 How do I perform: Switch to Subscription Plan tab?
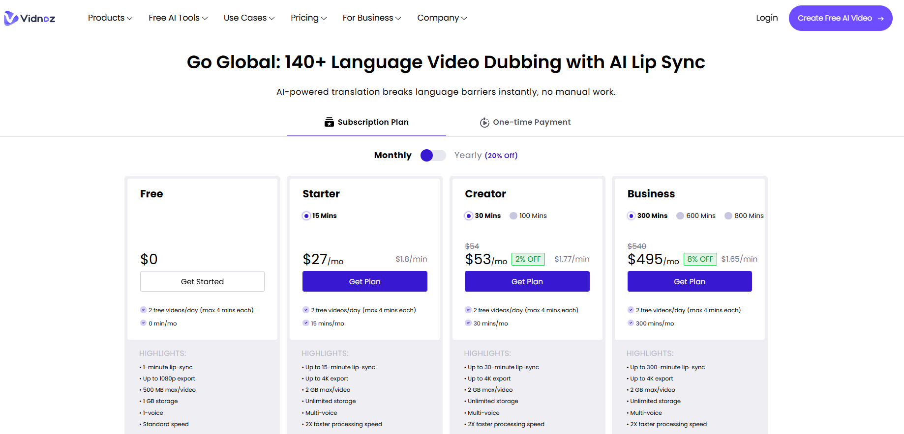pyautogui.click(x=366, y=122)
